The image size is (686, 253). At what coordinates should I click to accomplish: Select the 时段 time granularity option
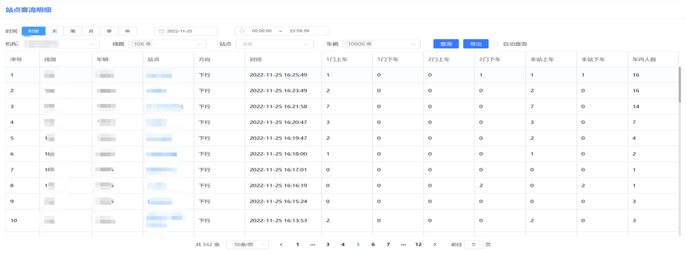[x=33, y=31]
